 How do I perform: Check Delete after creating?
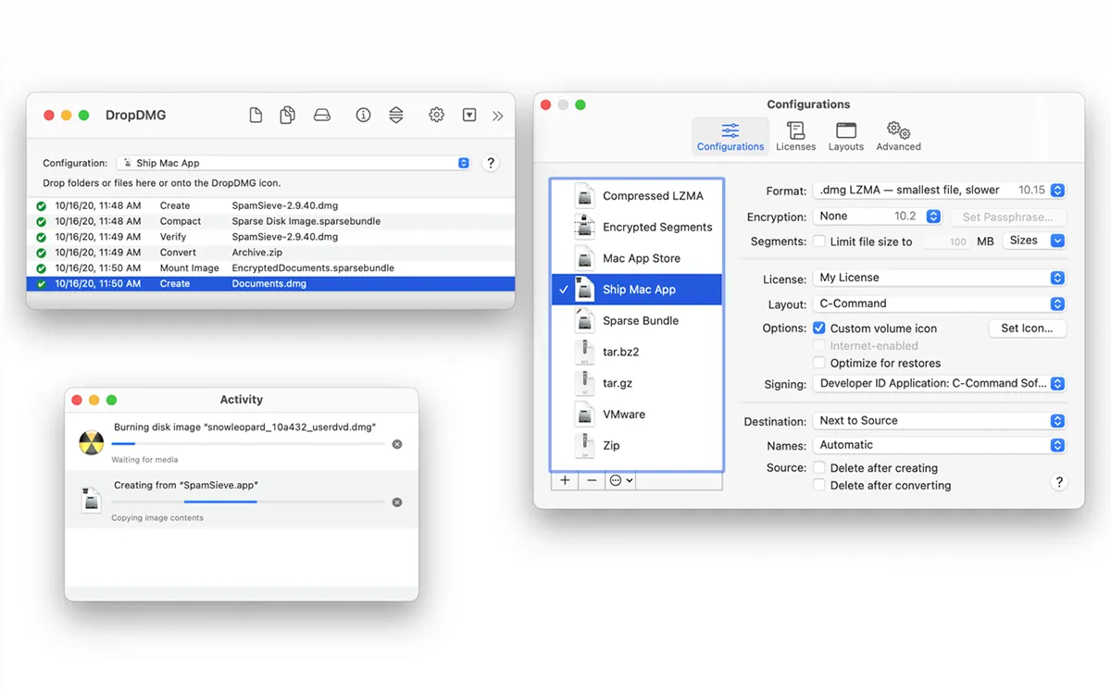[x=819, y=468]
